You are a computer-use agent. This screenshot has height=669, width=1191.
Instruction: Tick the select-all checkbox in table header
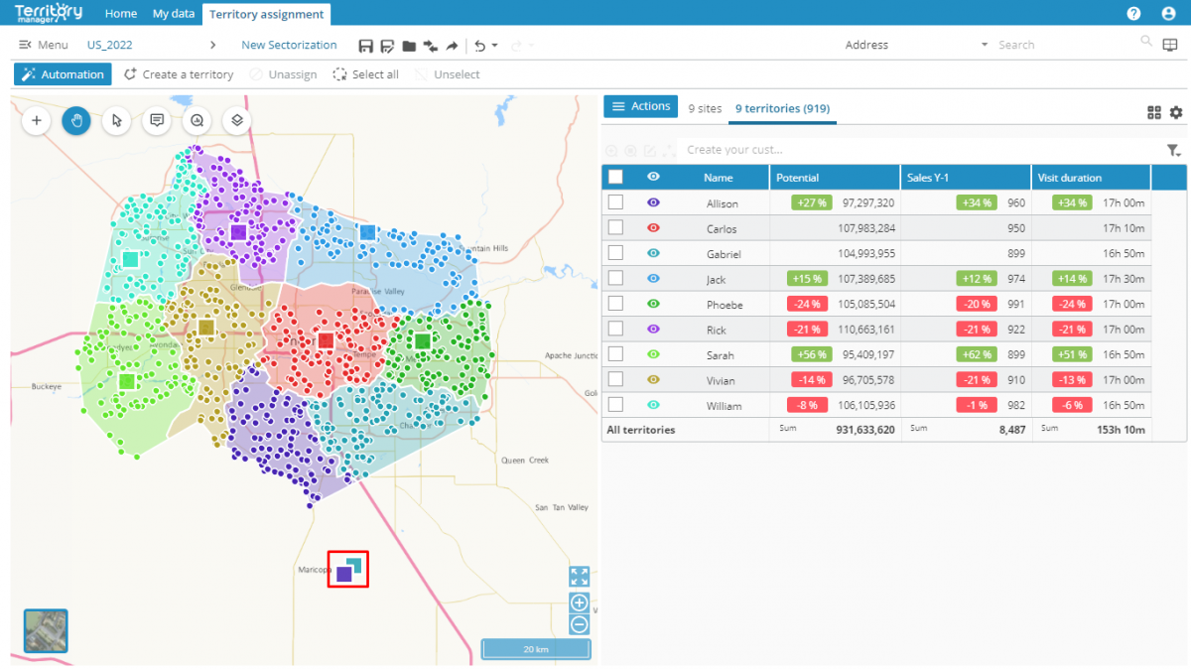[x=615, y=177]
